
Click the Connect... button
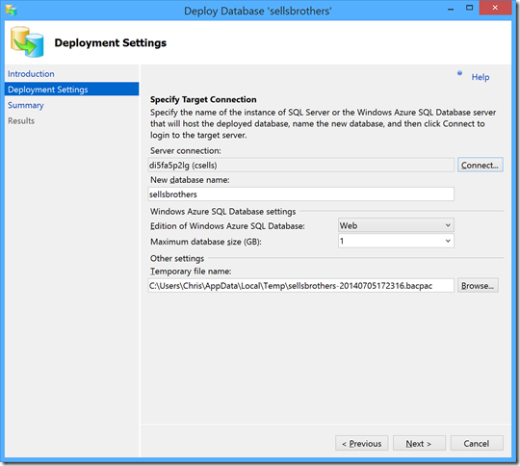pyautogui.click(x=480, y=165)
